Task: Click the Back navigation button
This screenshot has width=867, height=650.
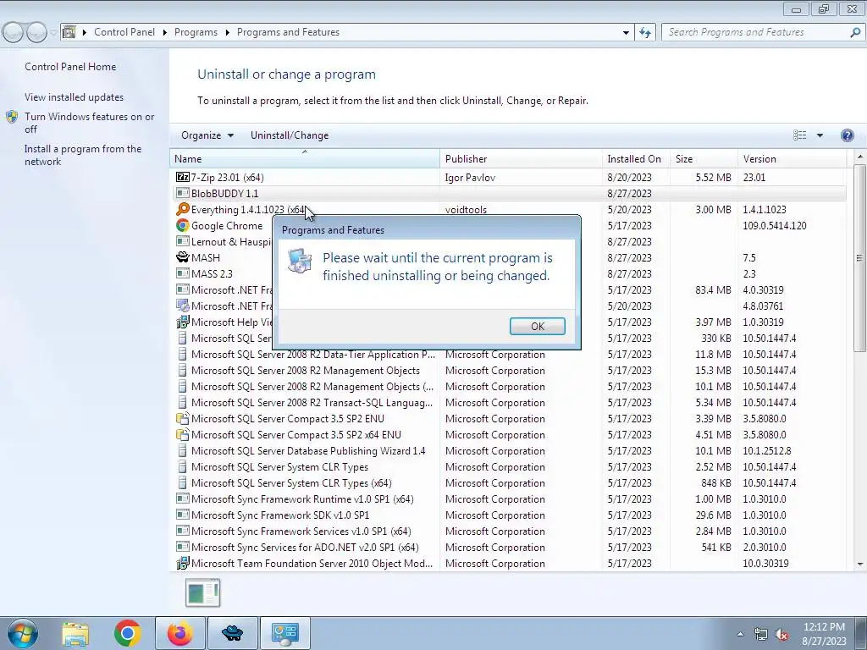Action: pyautogui.click(x=14, y=33)
